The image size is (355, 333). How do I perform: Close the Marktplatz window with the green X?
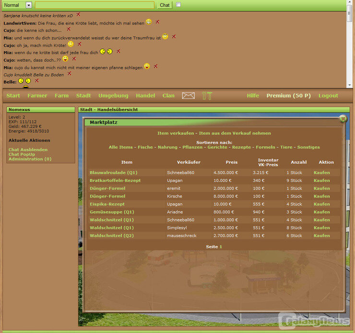pos(343,119)
